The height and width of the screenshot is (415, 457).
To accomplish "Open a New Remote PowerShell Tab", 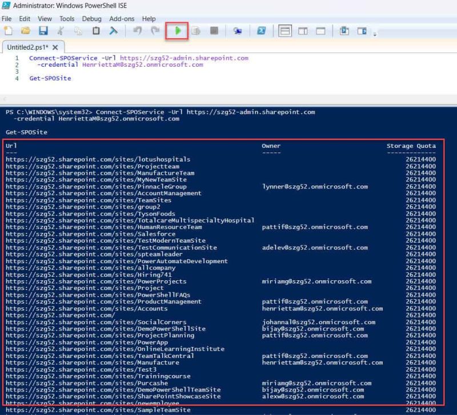I will coord(237,31).
